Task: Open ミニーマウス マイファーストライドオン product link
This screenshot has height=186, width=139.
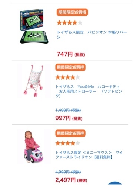Action: pos(89,155)
